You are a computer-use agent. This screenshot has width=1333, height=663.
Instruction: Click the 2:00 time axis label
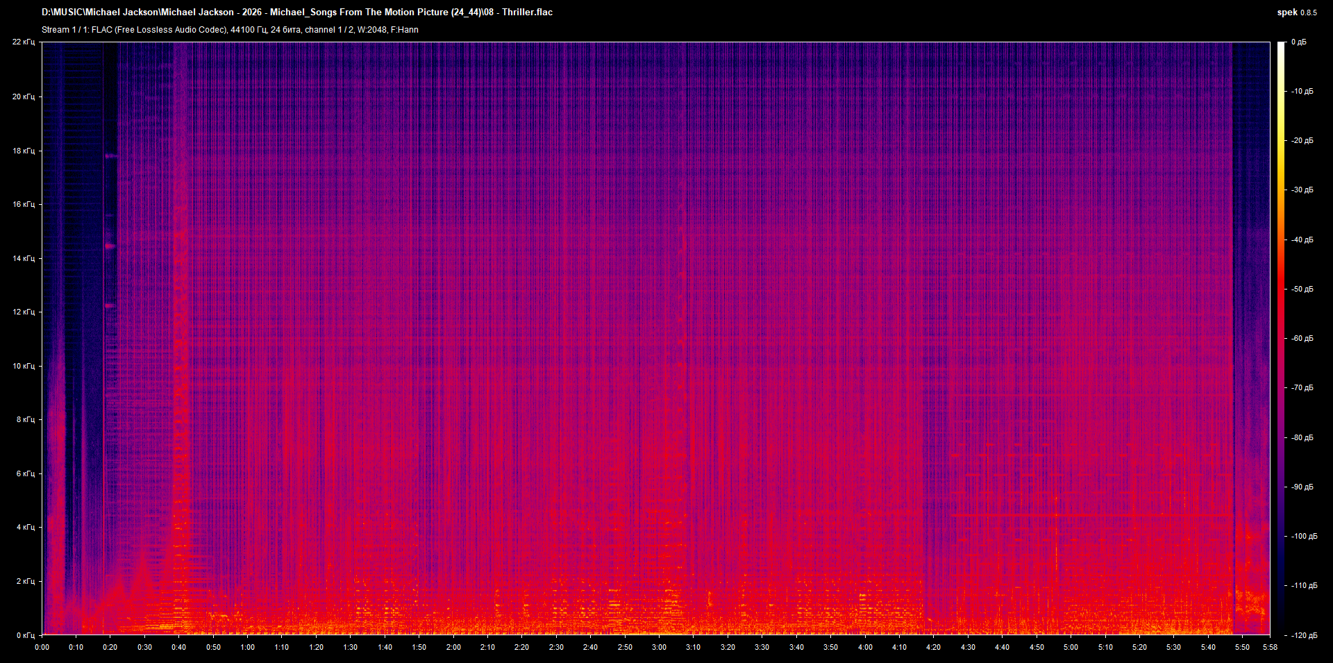pos(453,647)
